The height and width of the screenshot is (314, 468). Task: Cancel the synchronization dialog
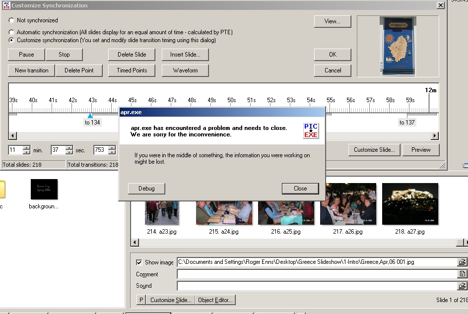[333, 70]
